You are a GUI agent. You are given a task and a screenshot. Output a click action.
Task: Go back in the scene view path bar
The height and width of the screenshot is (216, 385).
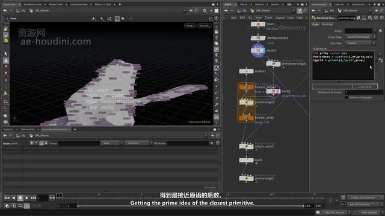pos(5,11)
